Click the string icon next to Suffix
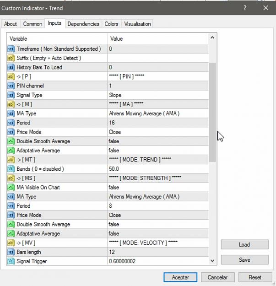This screenshot has width=276, height=286. [x=11, y=58]
